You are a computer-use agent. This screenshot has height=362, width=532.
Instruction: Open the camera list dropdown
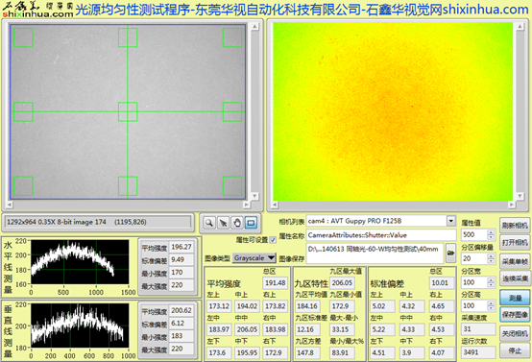pyautogui.click(x=450, y=221)
